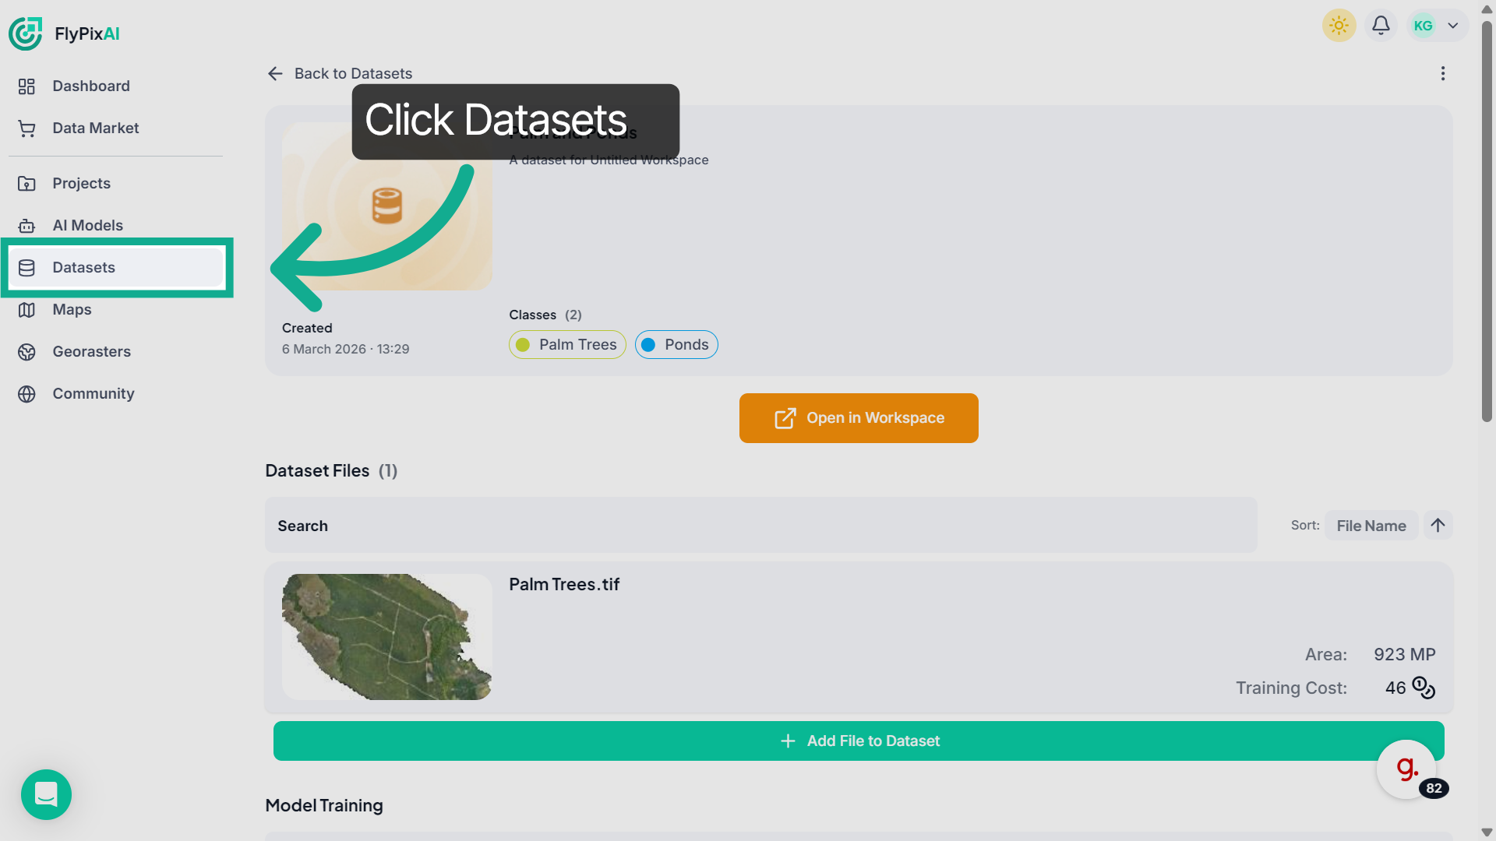
Task: Click the Community globe icon
Action: click(26, 394)
